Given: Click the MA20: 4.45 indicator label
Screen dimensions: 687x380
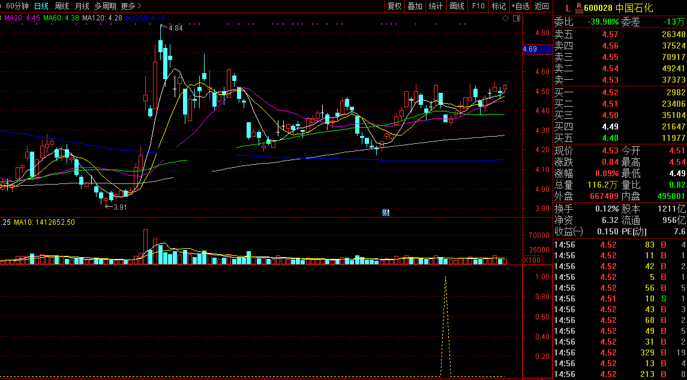Looking at the screenshot, I should click(x=22, y=18).
